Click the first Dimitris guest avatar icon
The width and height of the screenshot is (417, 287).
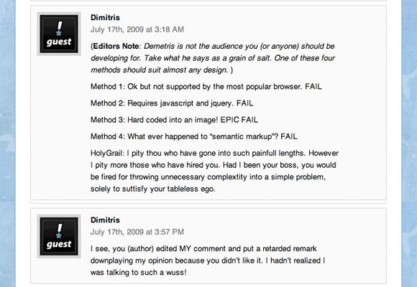[59, 34]
